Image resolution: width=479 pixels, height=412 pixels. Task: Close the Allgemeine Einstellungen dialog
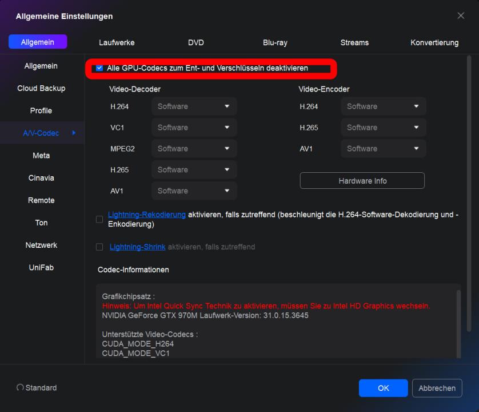[x=461, y=16]
